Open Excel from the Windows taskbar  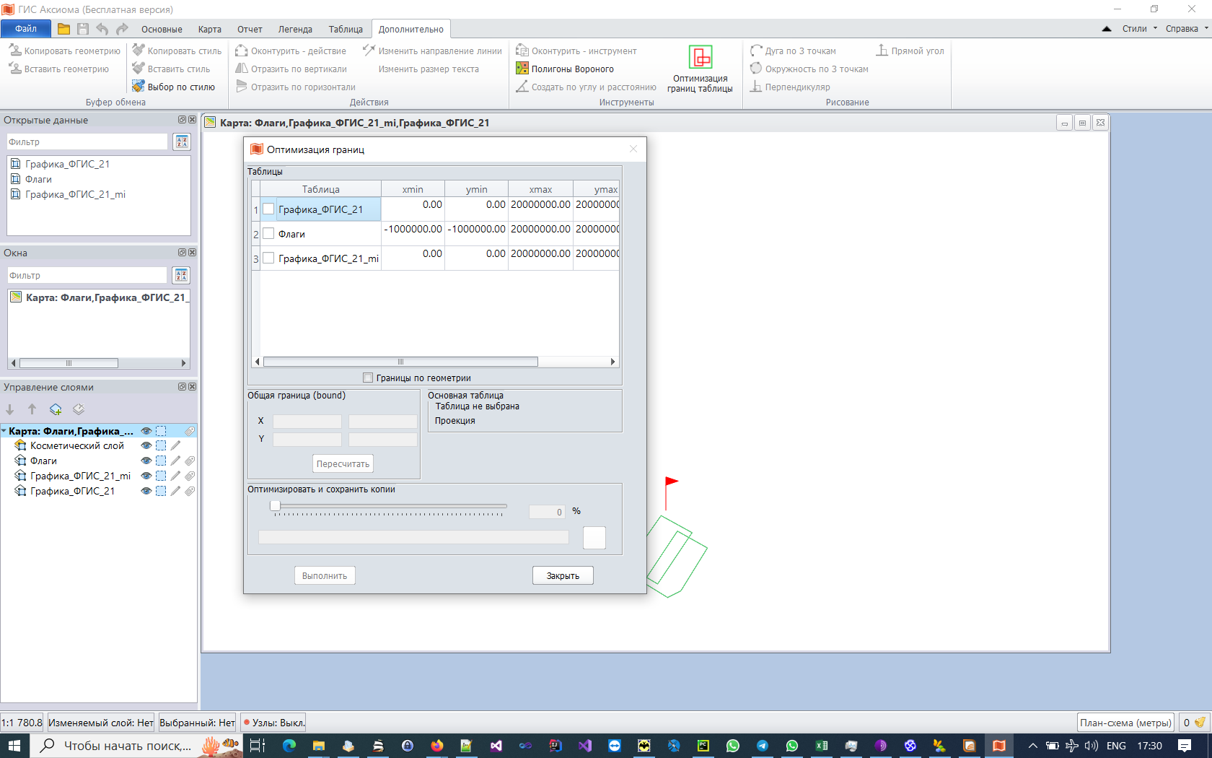pyautogui.click(x=822, y=746)
